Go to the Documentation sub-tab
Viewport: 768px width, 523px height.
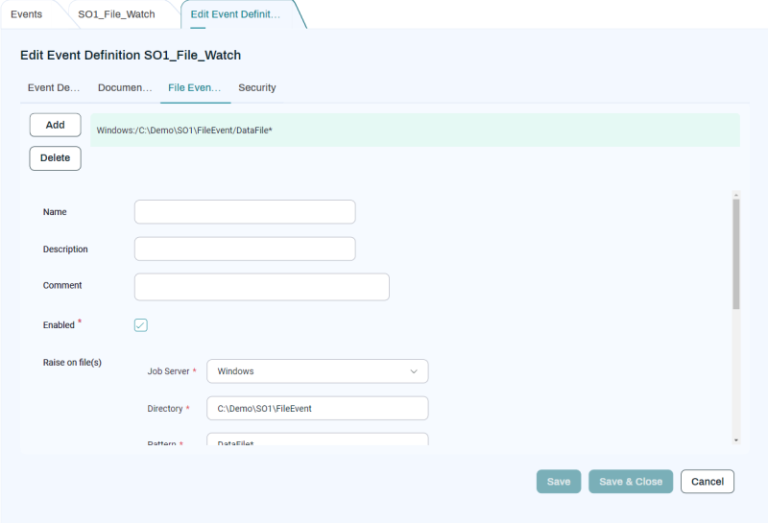point(125,87)
